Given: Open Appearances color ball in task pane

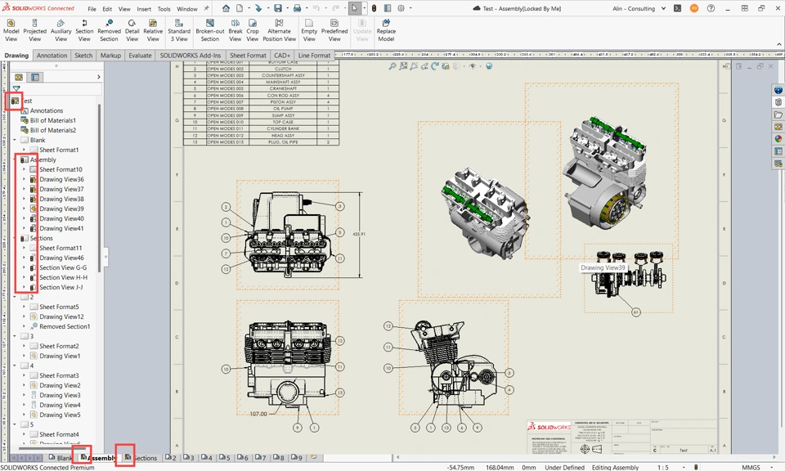Looking at the screenshot, I should coord(778,139).
